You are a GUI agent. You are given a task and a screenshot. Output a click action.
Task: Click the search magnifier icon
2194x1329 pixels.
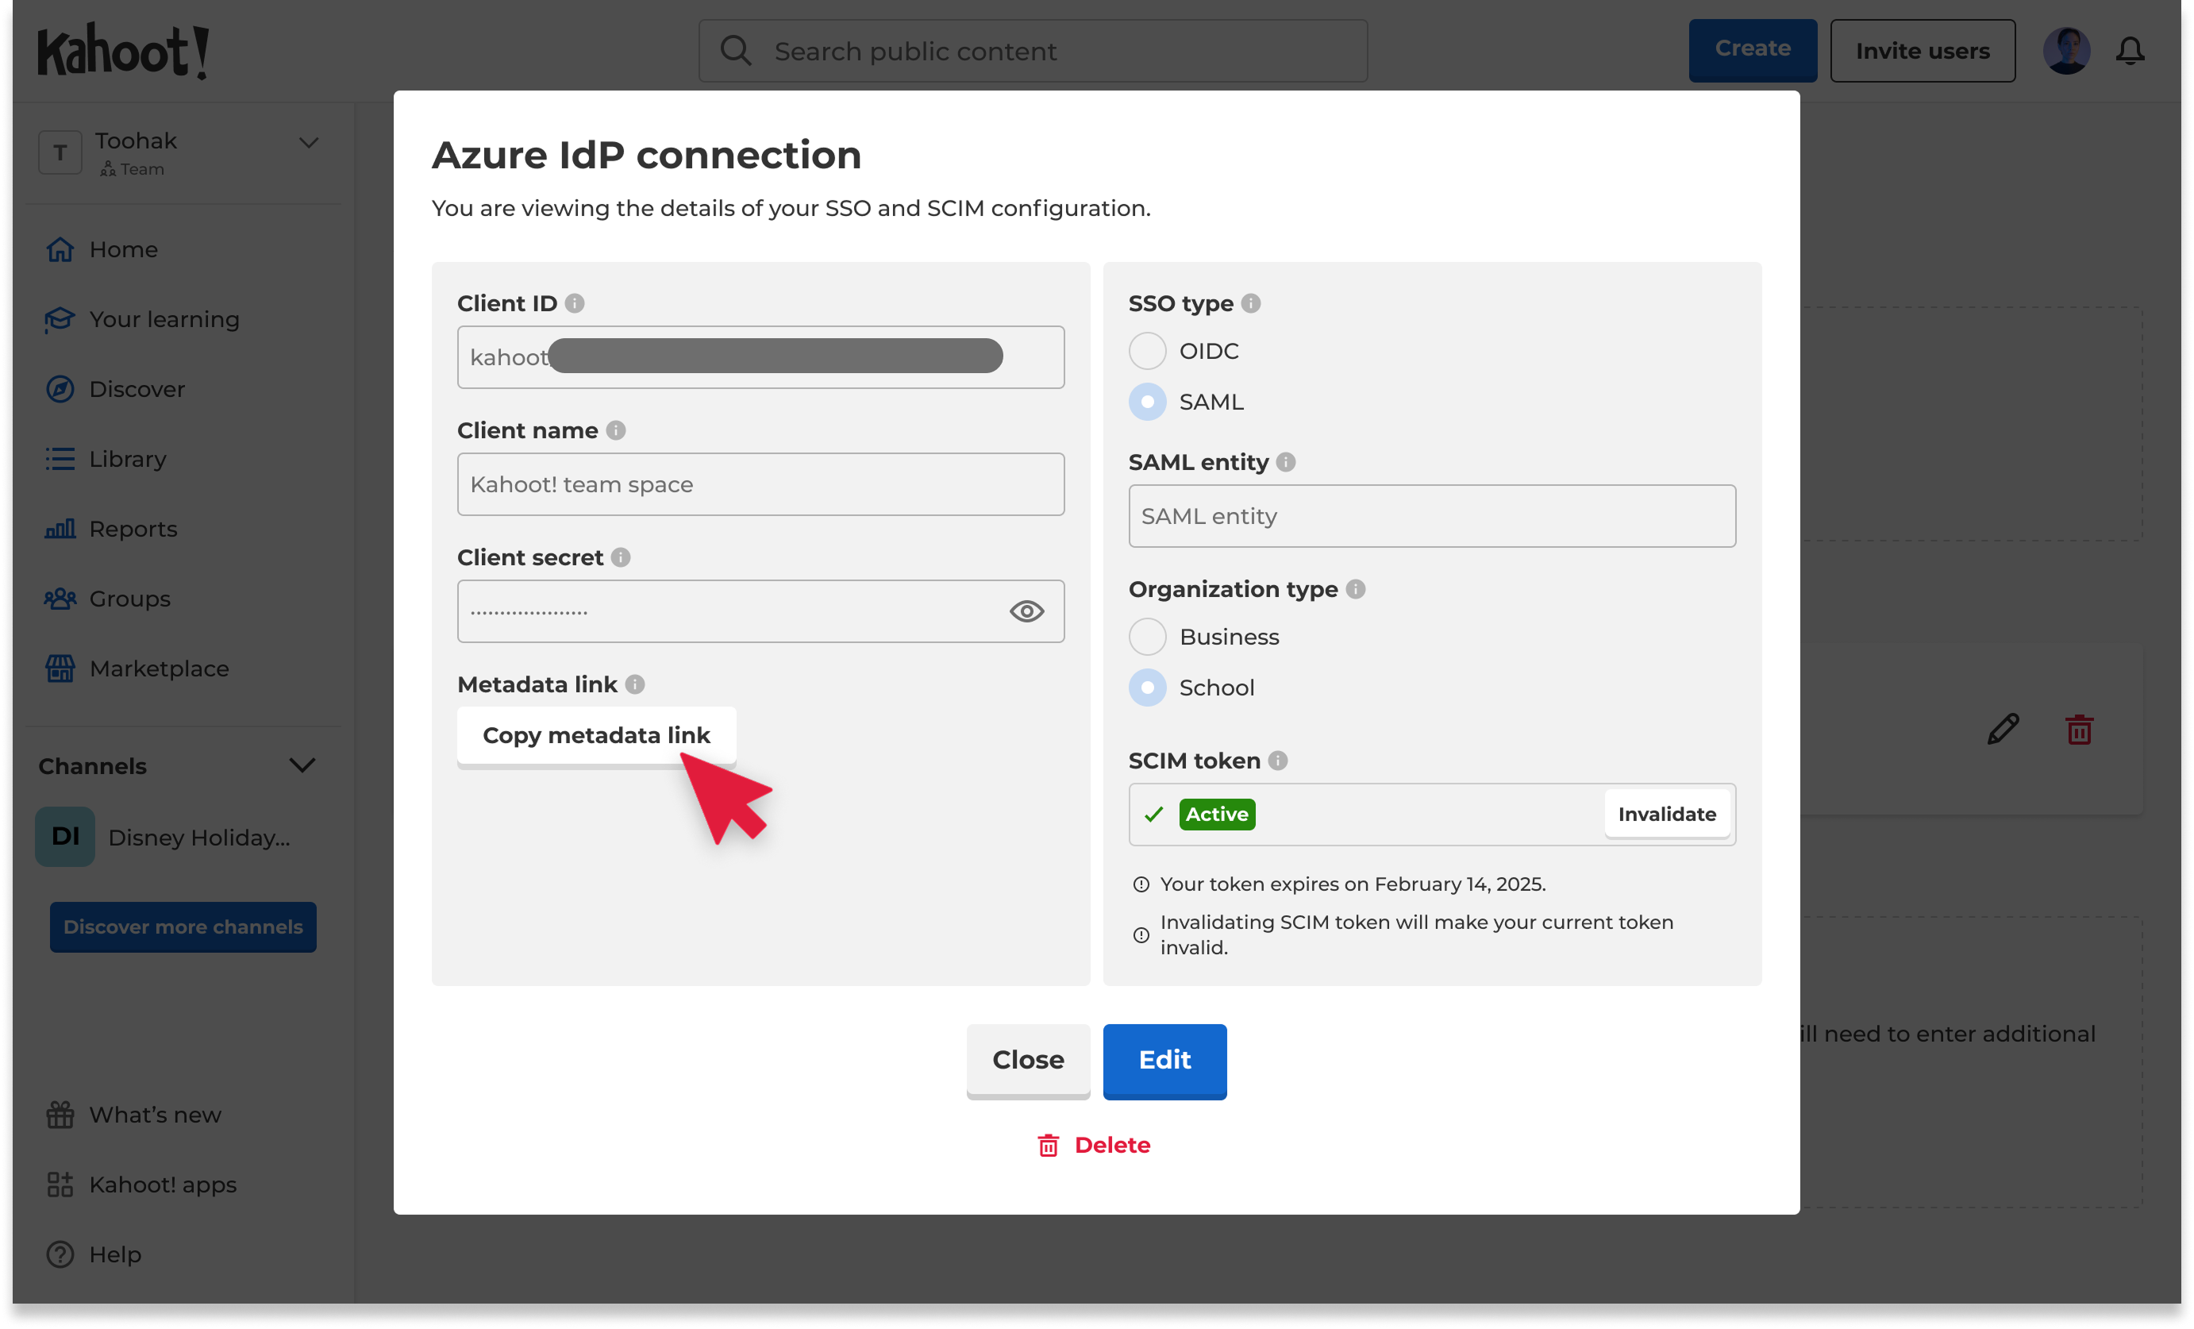(x=736, y=51)
